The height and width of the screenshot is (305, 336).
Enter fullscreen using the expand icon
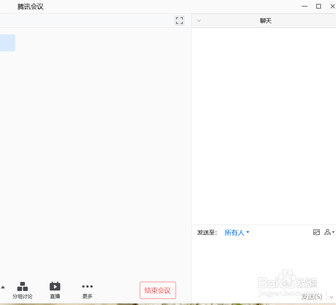(179, 21)
